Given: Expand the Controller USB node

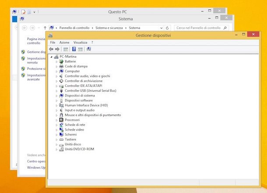Looking at the screenshot, I should pyautogui.click(x=56, y=91).
